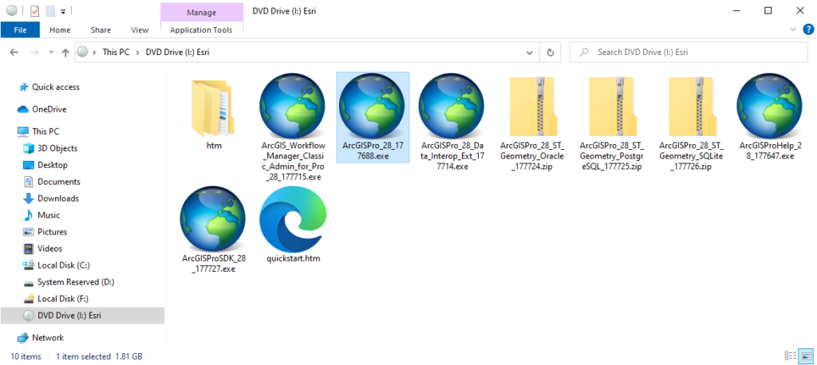Select the ArcGISPro_28_177688.exe globe icon
Image resolution: width=817 pixels, height=365 pixels.
coord(372,106)
